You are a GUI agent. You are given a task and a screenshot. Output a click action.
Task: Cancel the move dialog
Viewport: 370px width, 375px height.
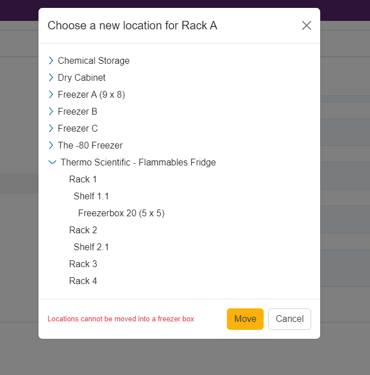(290, 319)
